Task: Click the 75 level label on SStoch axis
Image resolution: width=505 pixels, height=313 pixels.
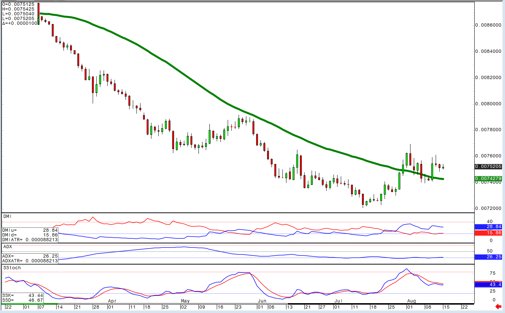Action: [x=492, y=273]
